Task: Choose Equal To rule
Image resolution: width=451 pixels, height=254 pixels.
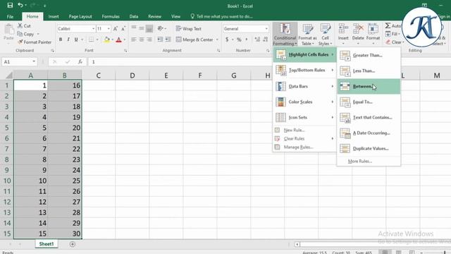Action: (369, 102)
